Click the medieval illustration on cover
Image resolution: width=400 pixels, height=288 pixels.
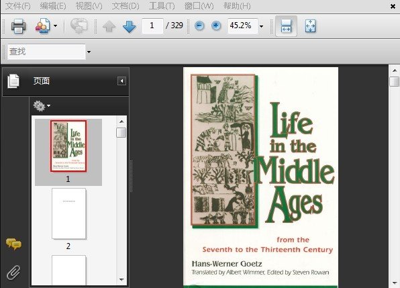coord(223,150)
